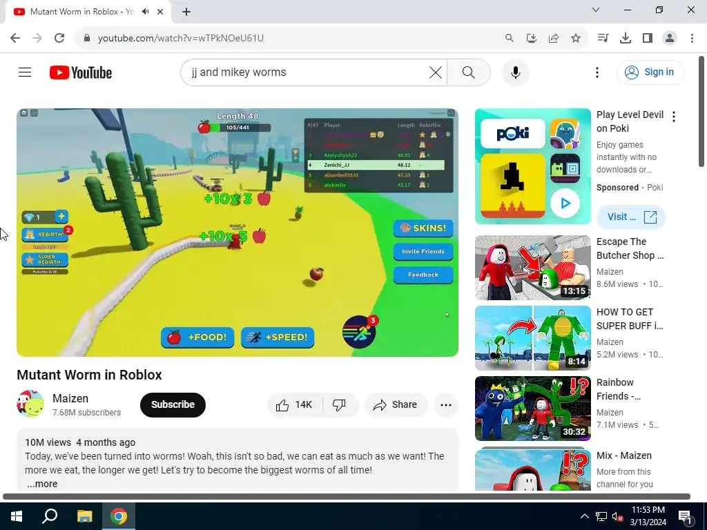Reload the page in Chrome
Viewport: 707px width, 530px height.
(x=59, y=38)
